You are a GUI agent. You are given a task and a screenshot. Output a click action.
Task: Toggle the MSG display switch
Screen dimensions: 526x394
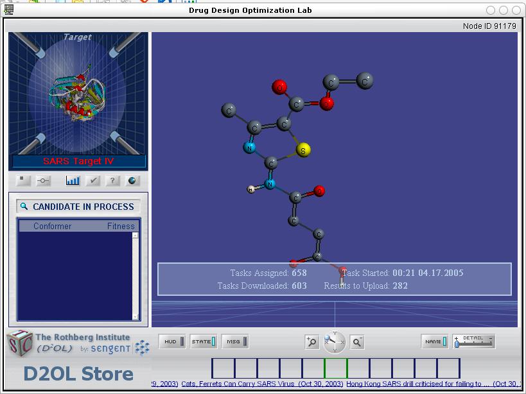tap(235, 342)
